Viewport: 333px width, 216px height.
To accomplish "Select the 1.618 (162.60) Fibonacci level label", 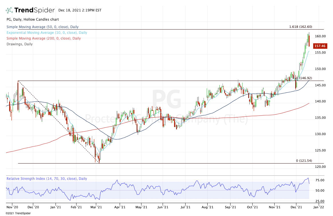I will click(x=301, y=27).
